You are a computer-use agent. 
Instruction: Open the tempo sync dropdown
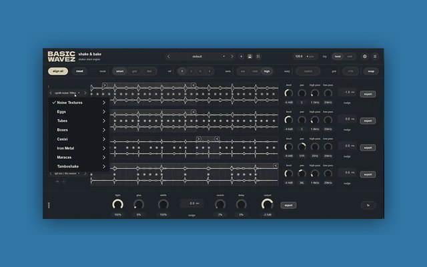[311, 56]
